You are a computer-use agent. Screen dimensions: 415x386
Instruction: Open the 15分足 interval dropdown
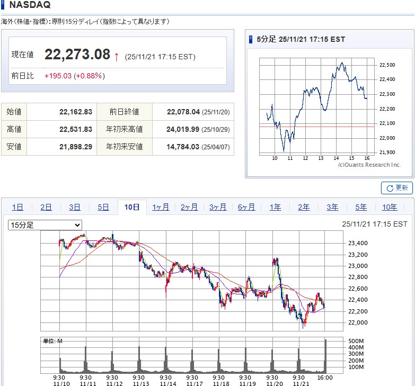(x=45, y=225)
